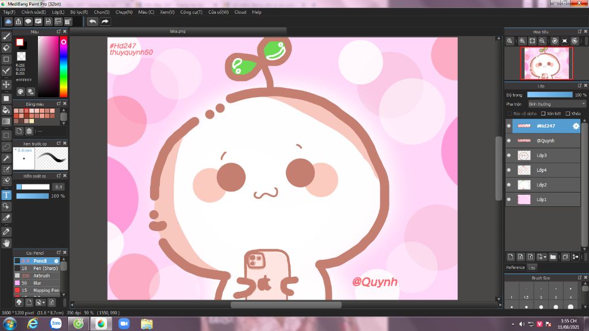Toggle the Khóa checkbox
Image resolution: width=589 pixels, height=331 pixels.
(x=568, y=113)
